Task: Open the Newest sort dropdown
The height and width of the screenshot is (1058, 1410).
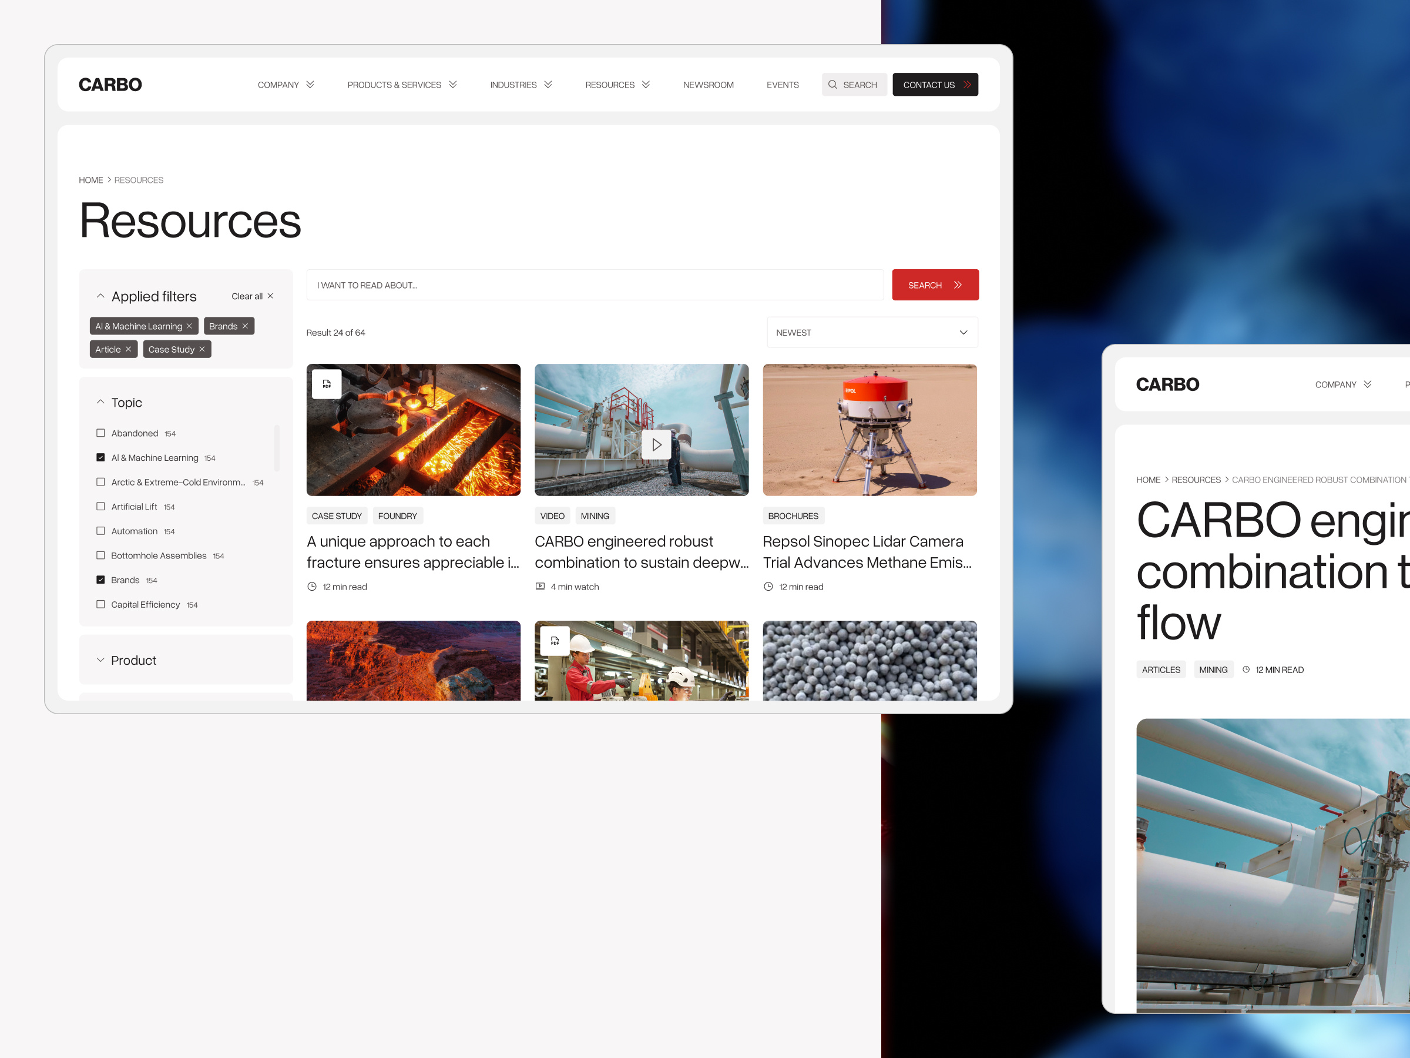Action: click(x=872, y=332)
